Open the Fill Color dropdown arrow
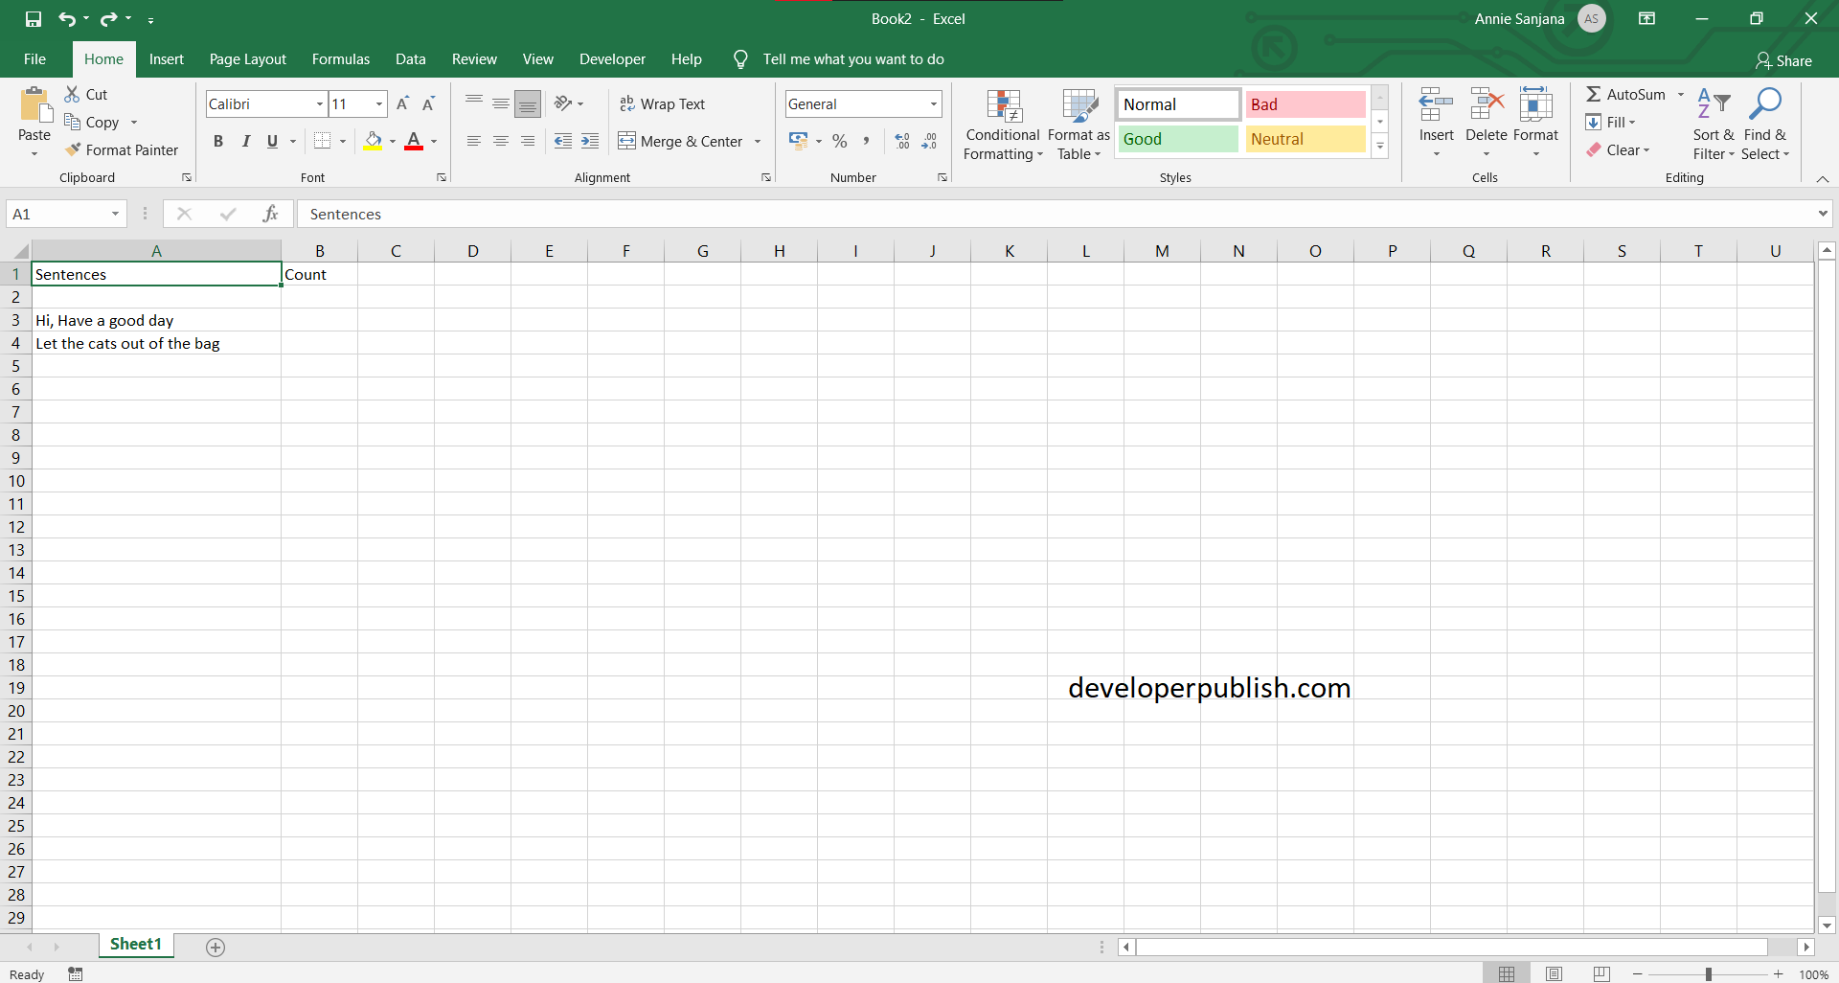 391,141
